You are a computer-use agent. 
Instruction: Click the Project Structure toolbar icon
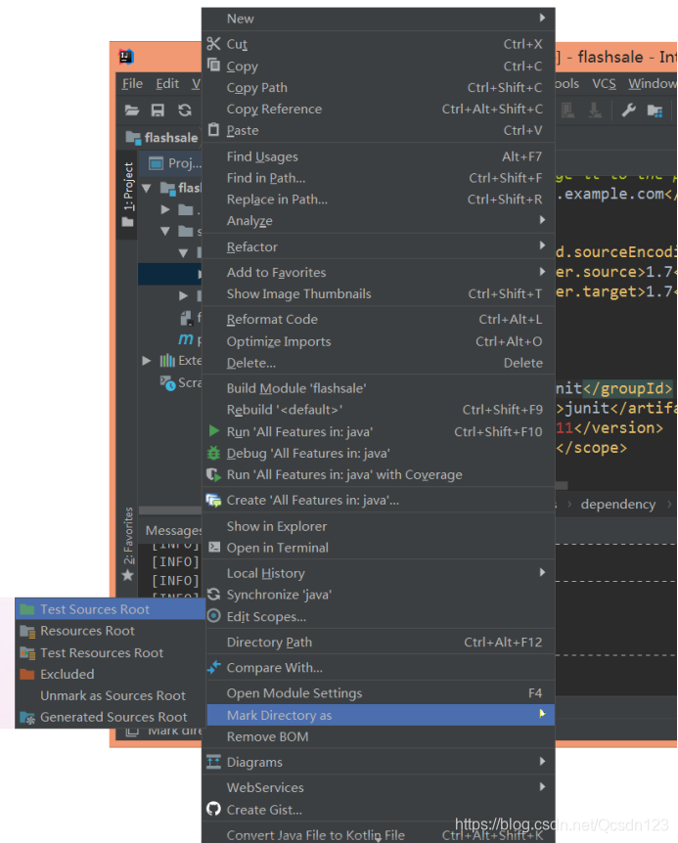click(655, 111)
